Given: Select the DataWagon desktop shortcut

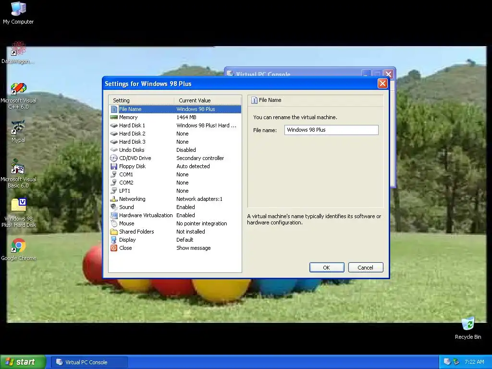Looking at the screenshot, I should click(x=18, y=52).
